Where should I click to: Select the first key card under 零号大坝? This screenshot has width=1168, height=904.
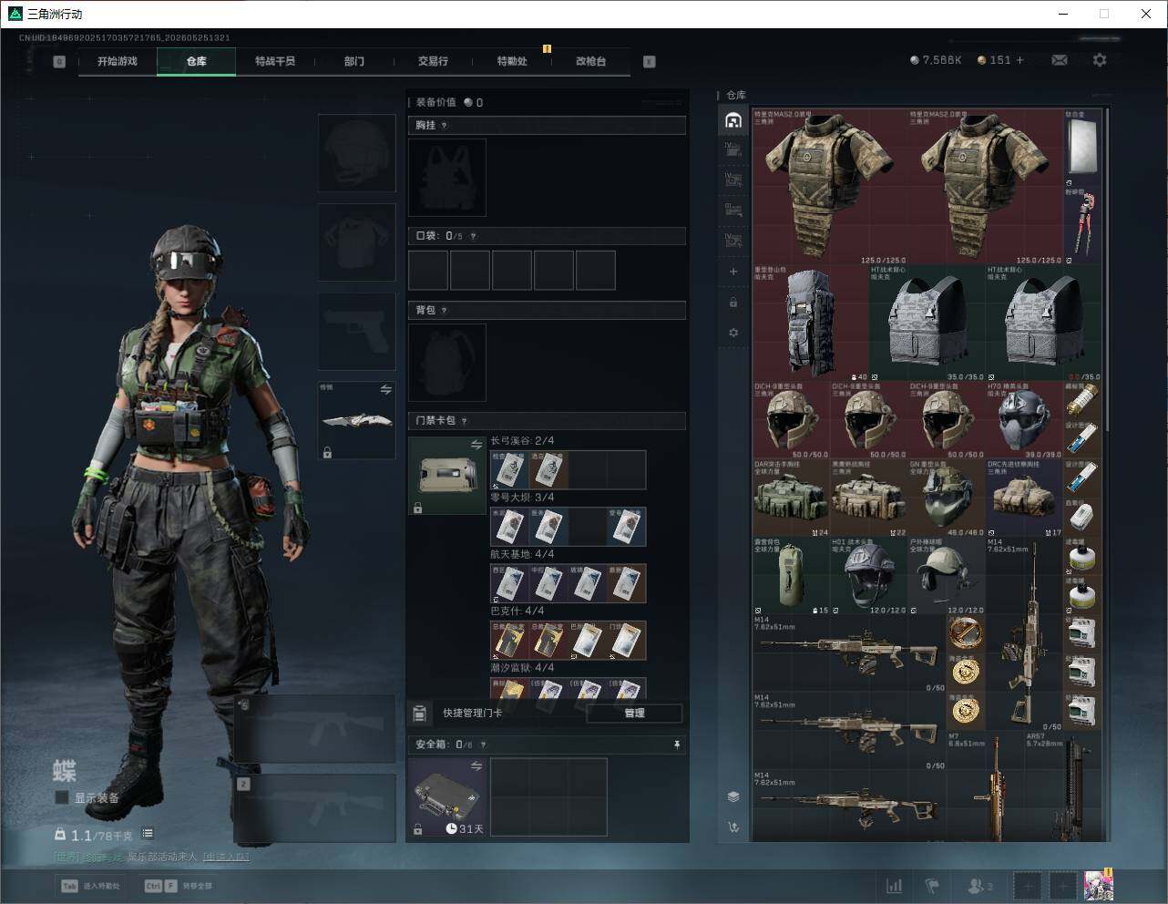(510, 527)
